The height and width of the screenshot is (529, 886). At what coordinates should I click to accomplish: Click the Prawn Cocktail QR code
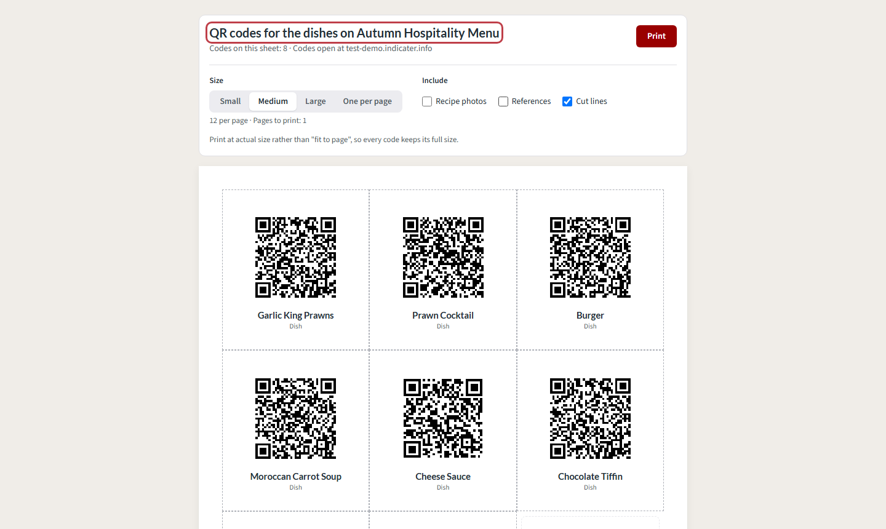click(x=443, y=257)
